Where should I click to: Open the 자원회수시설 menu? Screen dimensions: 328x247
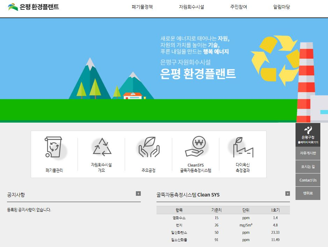tap(191, 7)
